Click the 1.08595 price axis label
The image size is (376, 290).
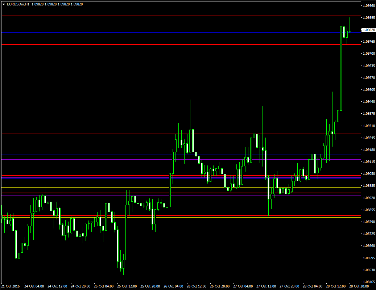pos(369,258)
